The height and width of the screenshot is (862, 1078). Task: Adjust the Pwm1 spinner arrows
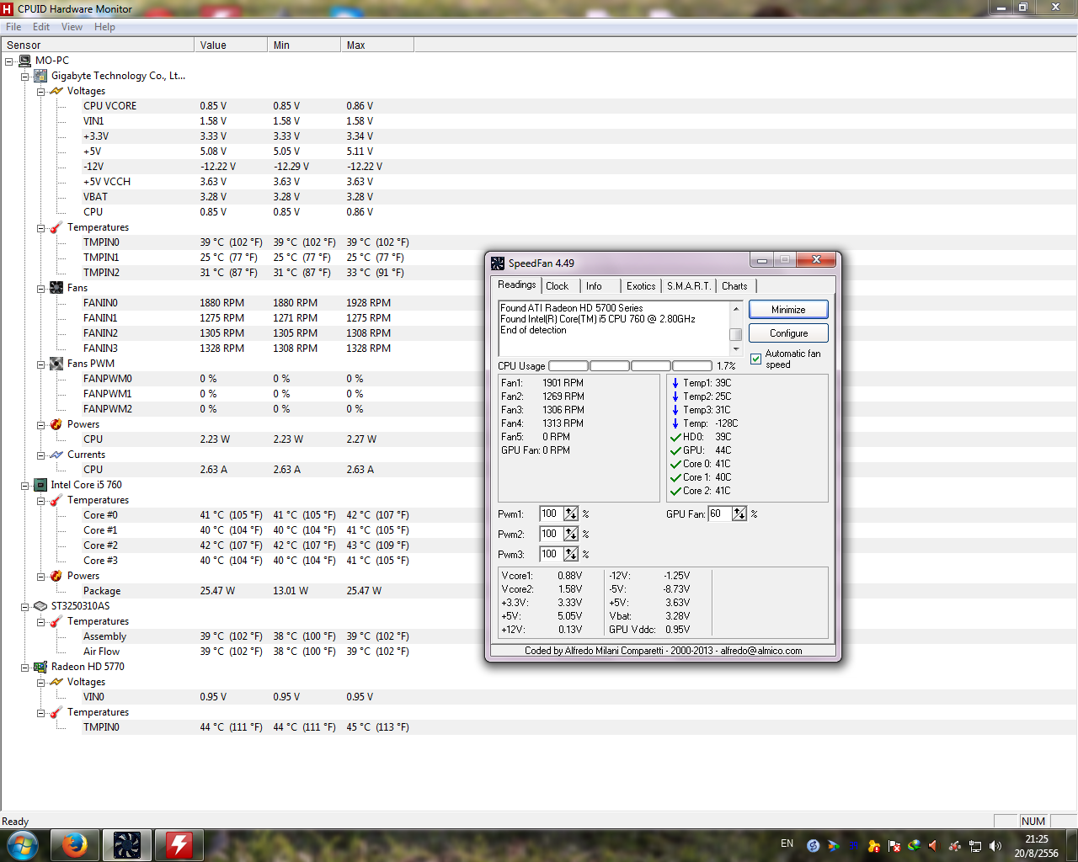pyautogui.click(x=571, y=513)
